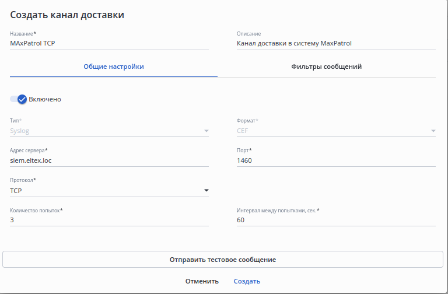Focus the Название field with MAxPatrol TCP
448x294 pixels.
tap(109, 43)
